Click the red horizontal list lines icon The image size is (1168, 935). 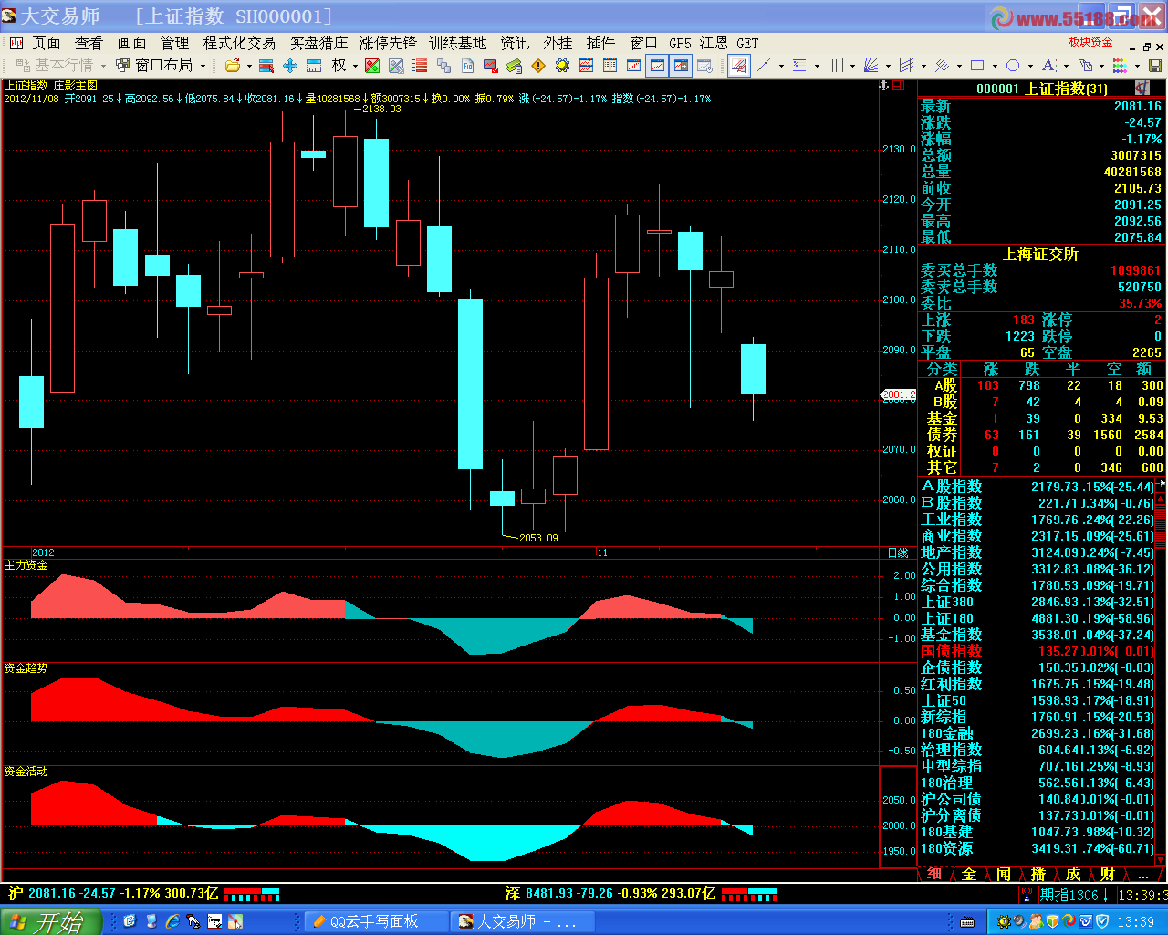(x=420, y=66)
